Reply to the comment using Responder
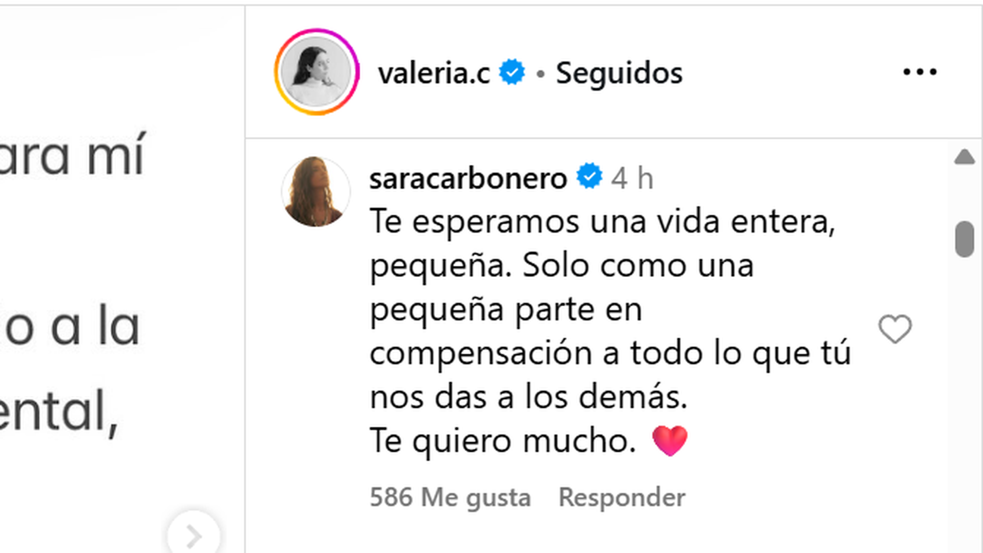 622,498
